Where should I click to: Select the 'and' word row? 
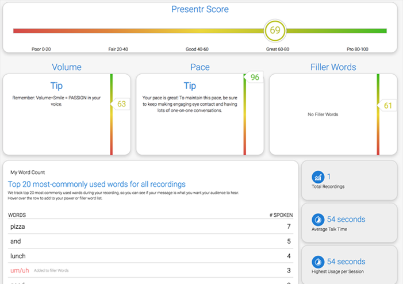151,241
